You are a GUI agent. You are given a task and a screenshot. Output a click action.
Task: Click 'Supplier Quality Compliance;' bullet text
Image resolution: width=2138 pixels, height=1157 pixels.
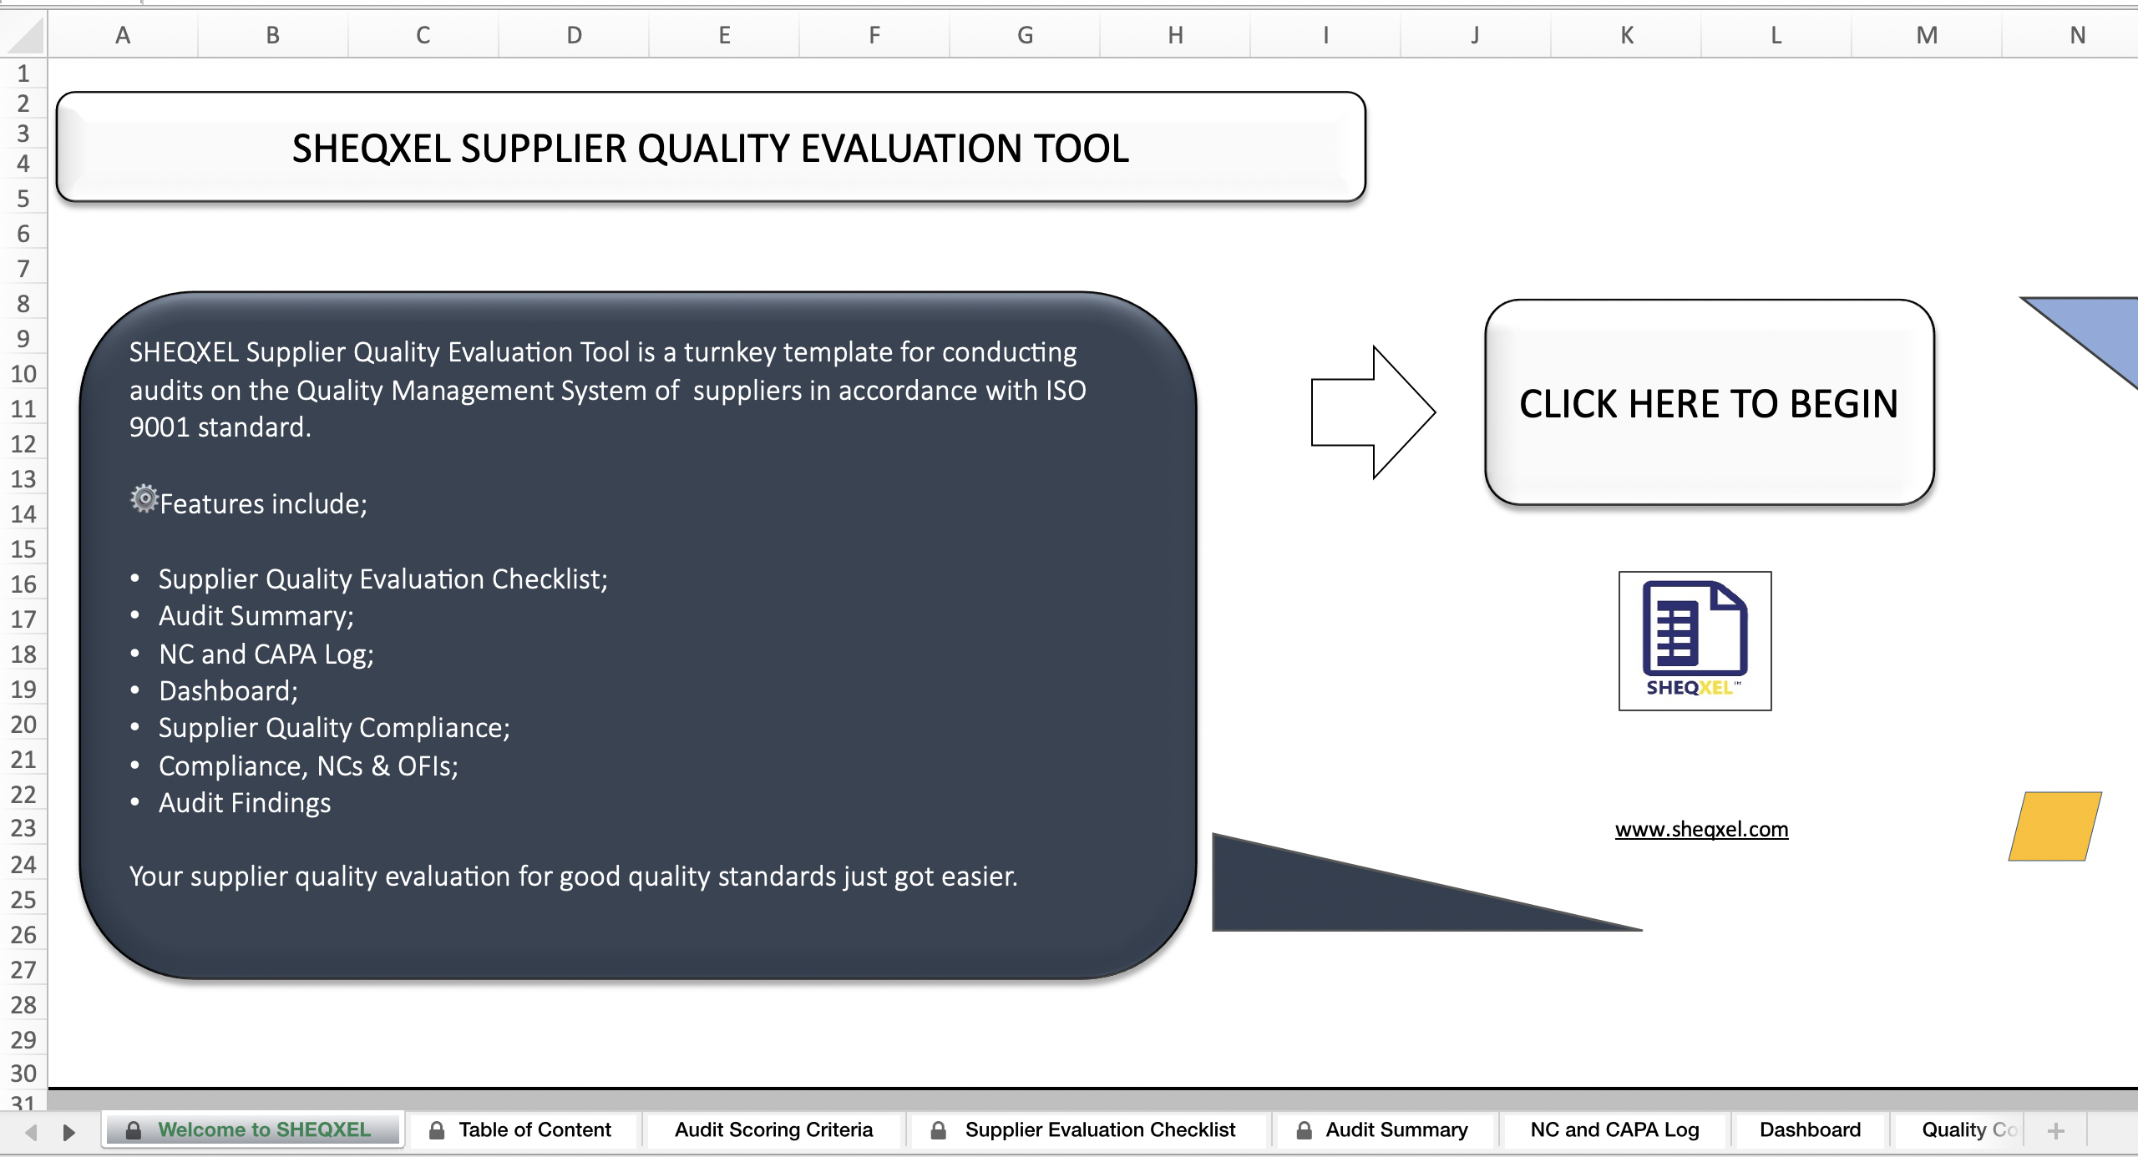point(334,728)
